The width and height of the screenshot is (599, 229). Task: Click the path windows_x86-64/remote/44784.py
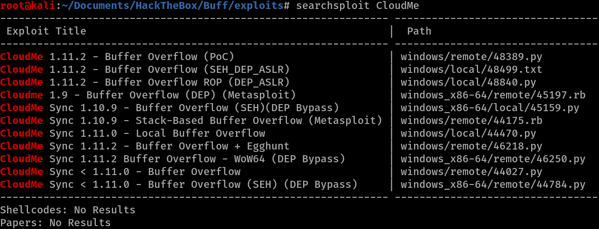(493, 185)
